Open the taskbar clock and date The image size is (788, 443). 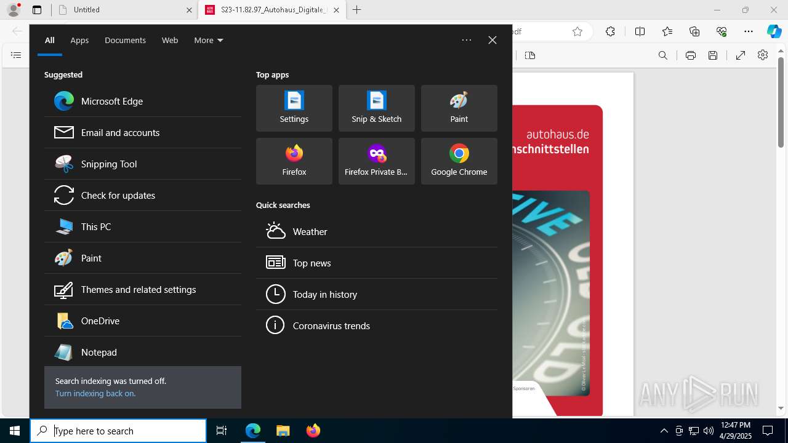click(x=736, y=431)
